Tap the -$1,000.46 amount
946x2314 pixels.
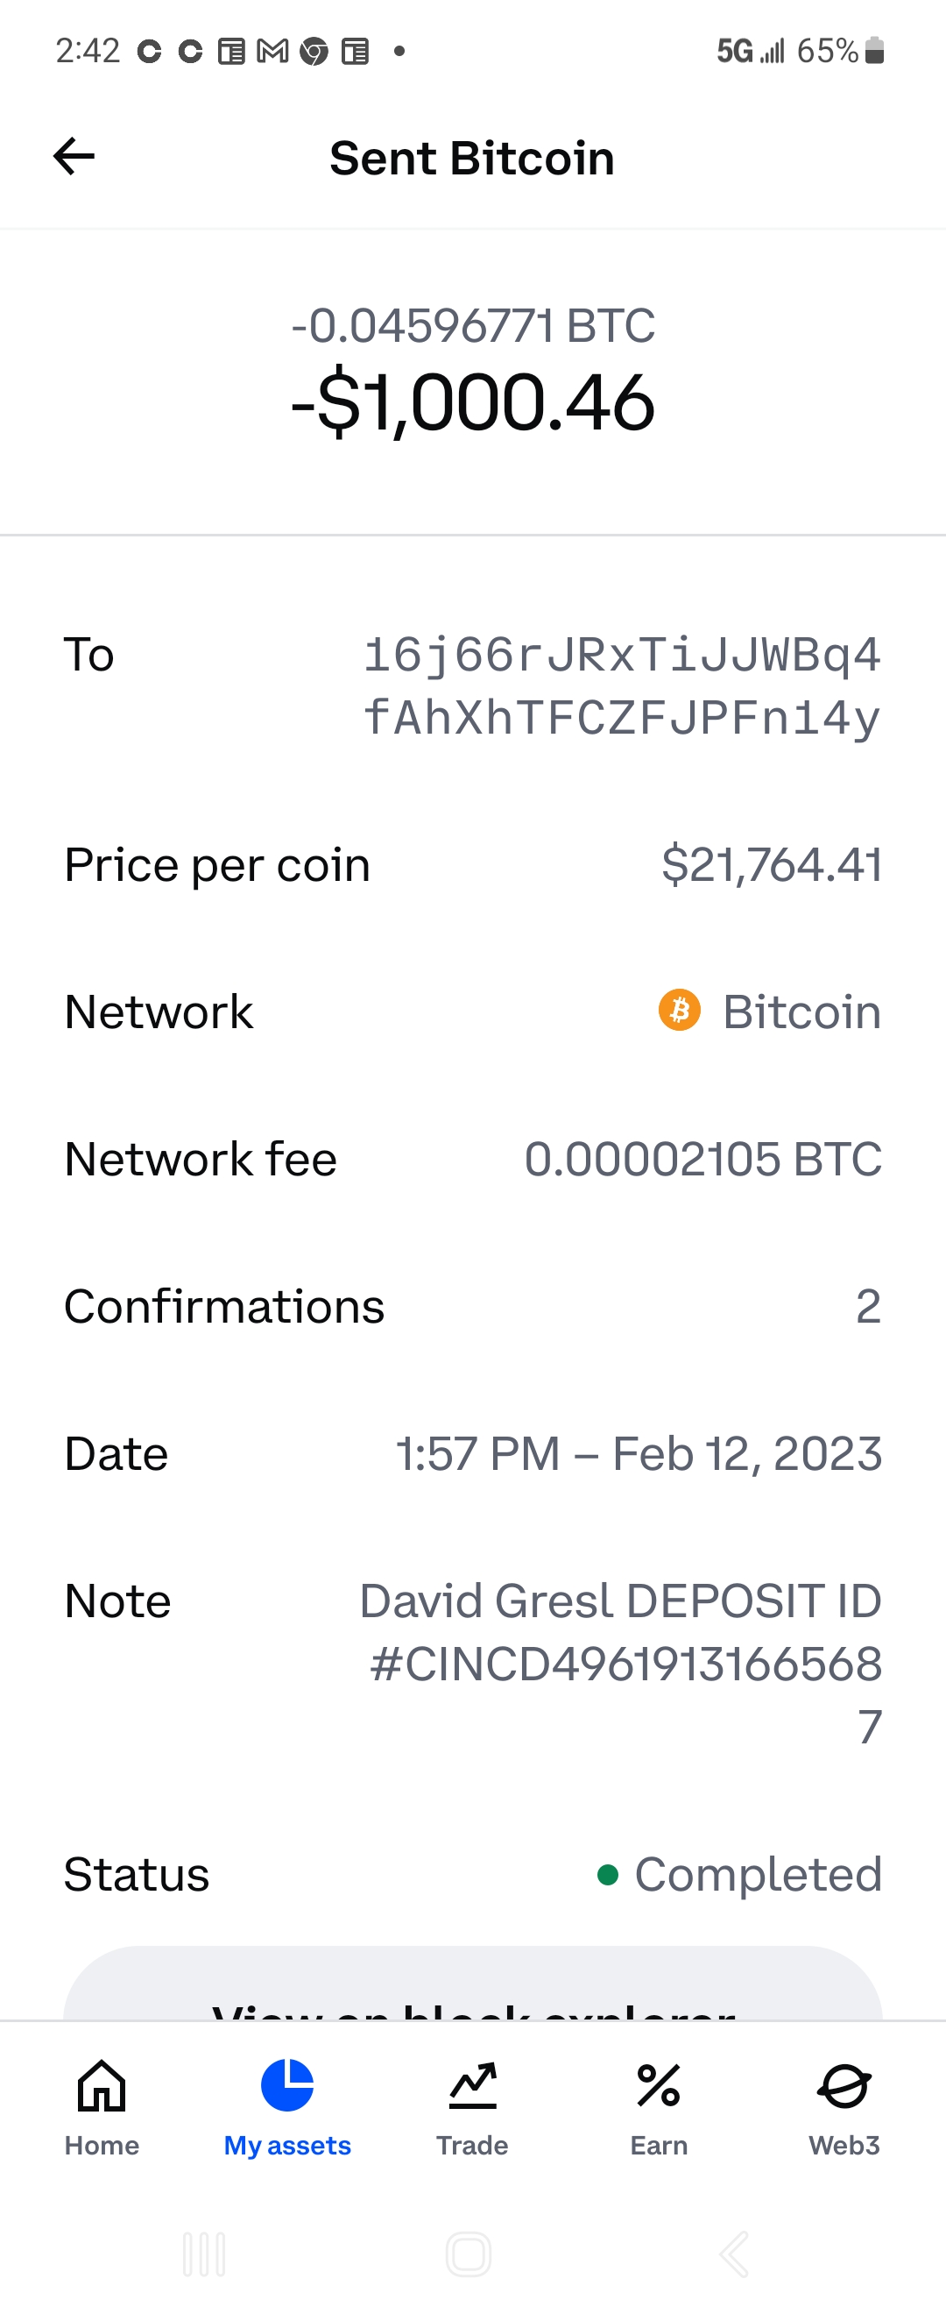(473, 402)
